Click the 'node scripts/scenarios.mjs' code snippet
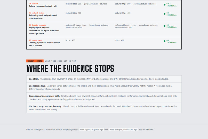The height and width of the screenshot is (139, 208). [123, 130]
